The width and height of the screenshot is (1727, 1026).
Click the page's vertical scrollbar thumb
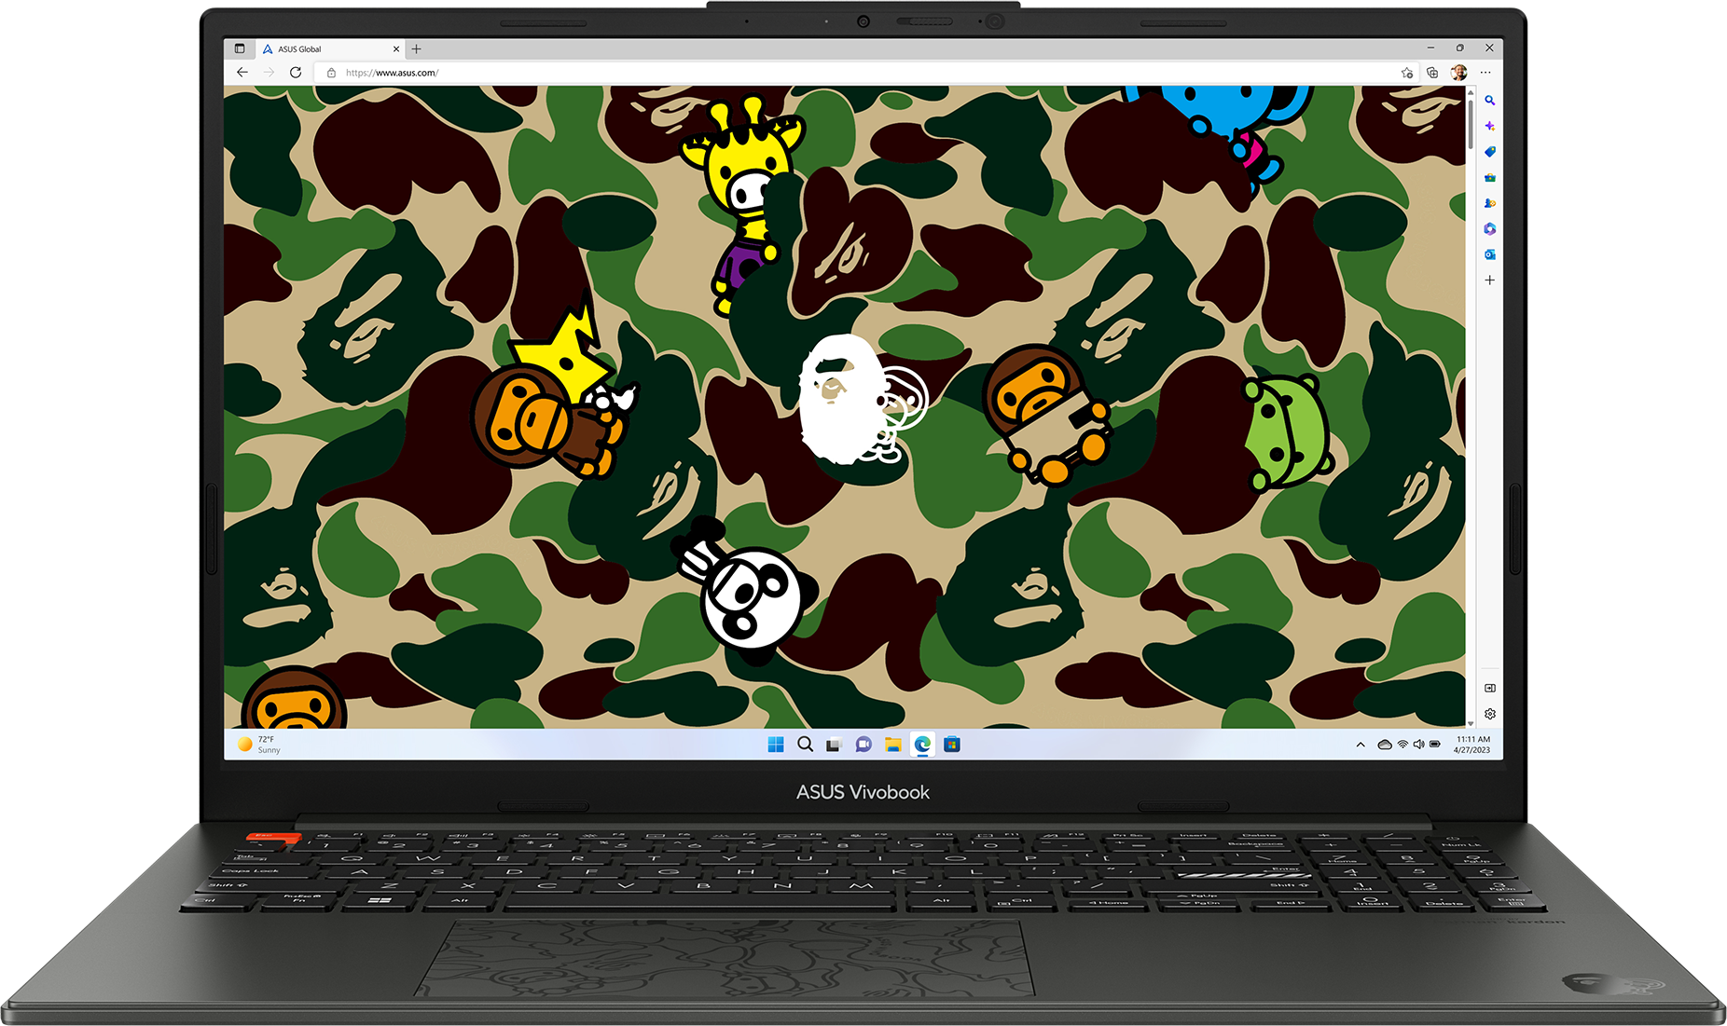point(1471,123)
